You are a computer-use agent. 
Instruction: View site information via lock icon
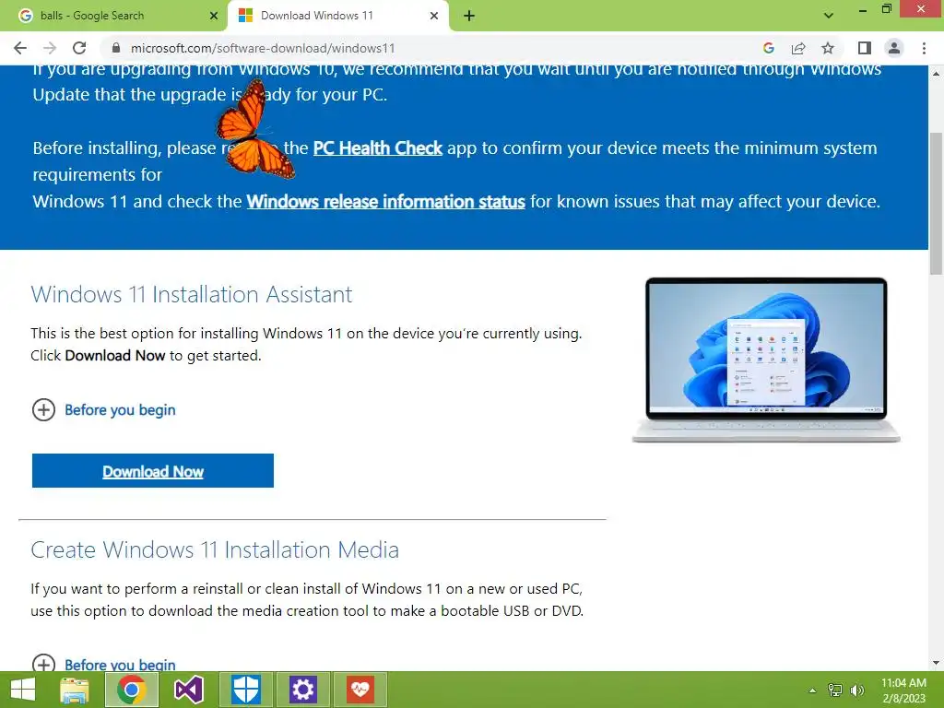click(x=117, y=48)
